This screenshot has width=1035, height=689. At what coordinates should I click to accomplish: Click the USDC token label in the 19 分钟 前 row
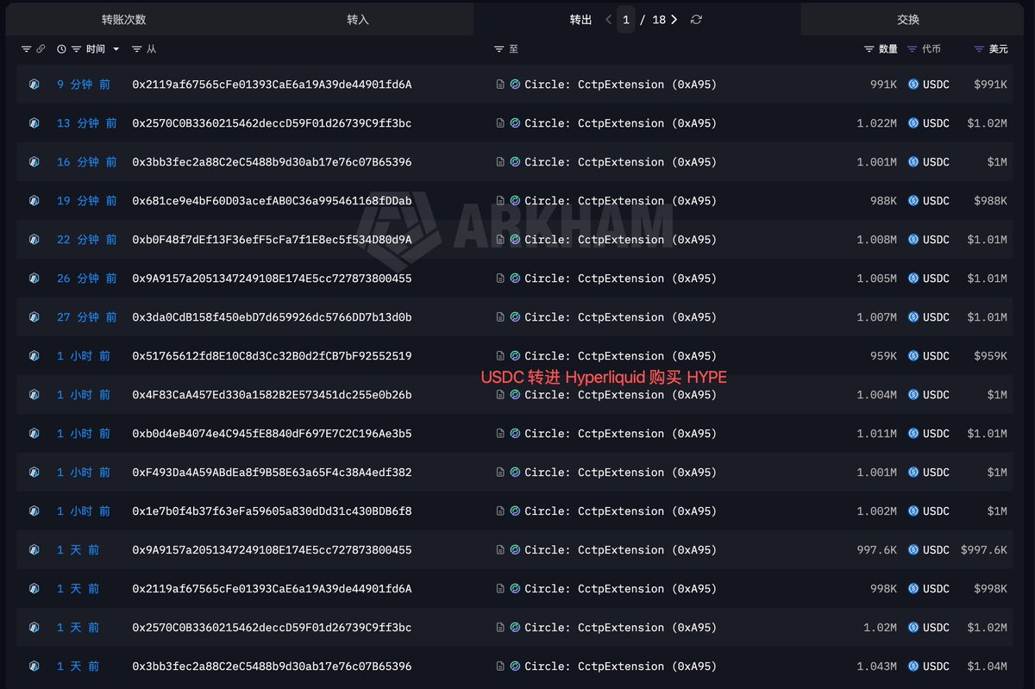pyautogui.click(x=936, y=201)
